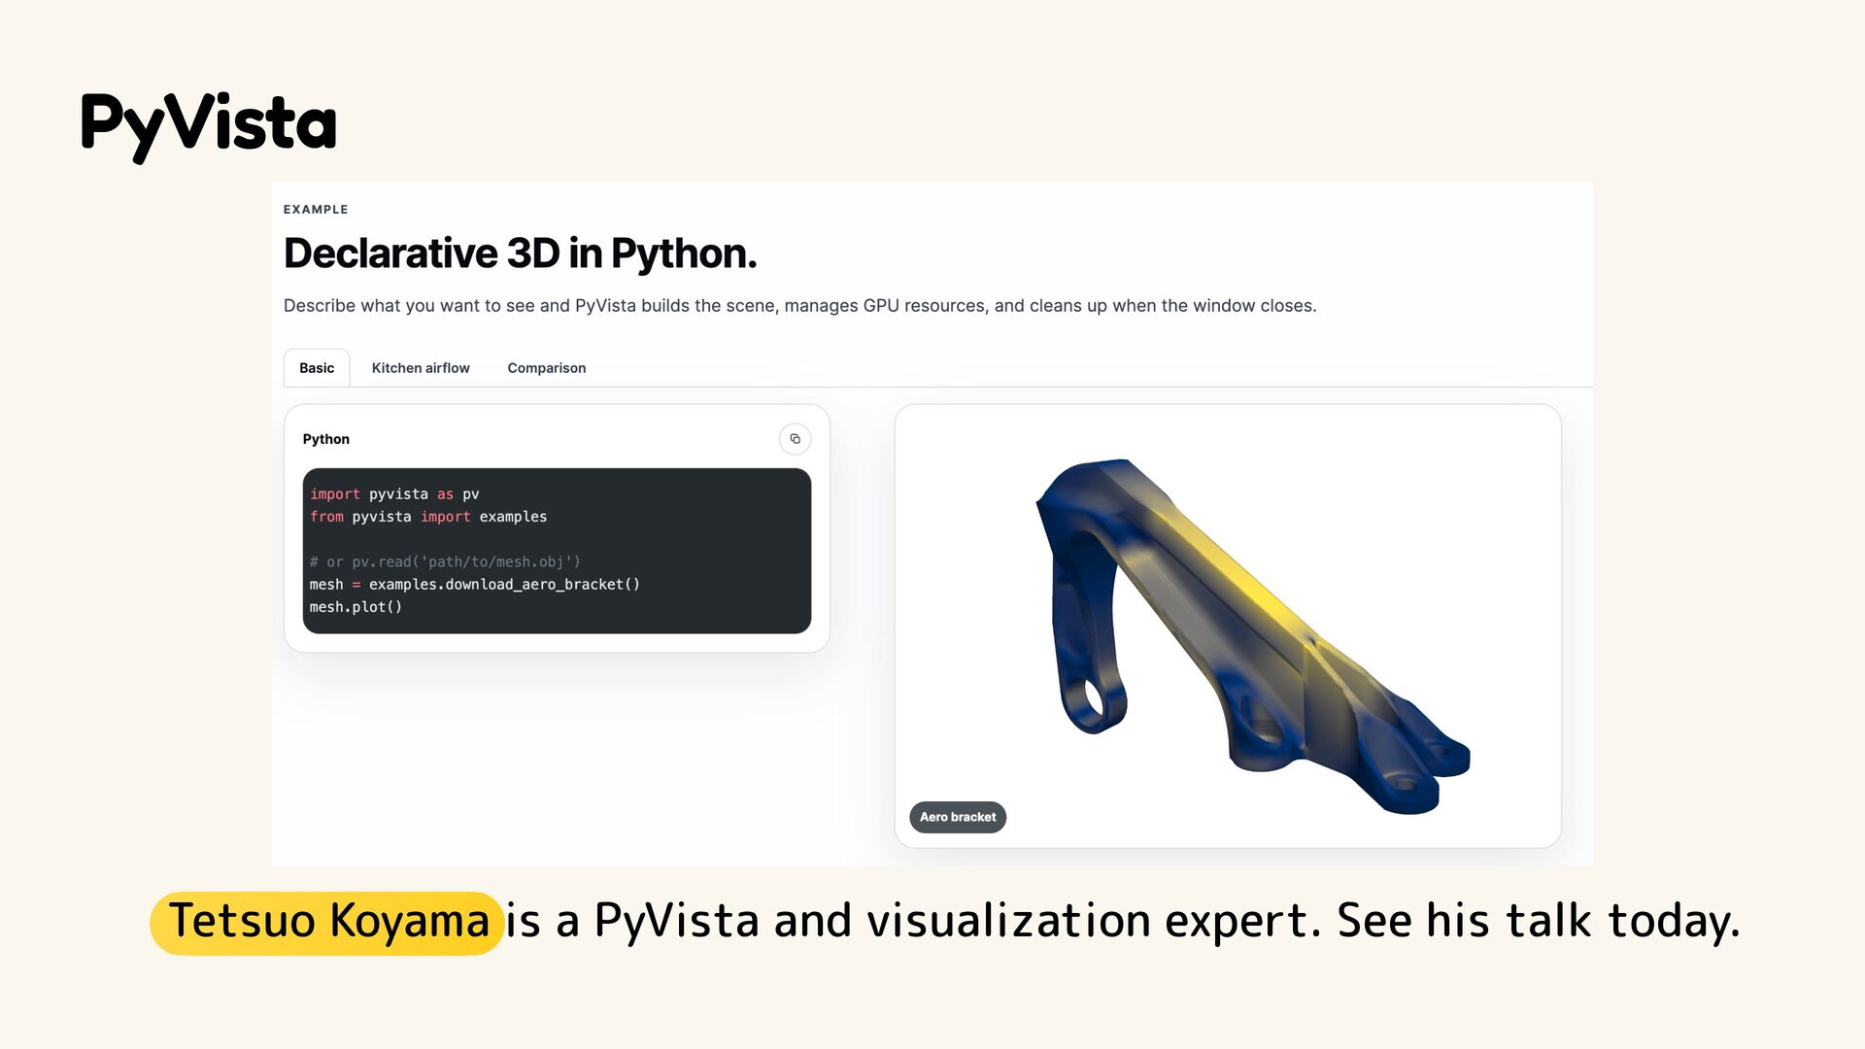
Task: Click the PyVista title logo
Action: (209, 126)
